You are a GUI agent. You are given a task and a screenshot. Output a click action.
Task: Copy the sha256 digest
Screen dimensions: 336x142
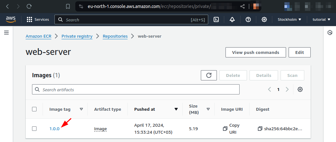[x=260, y=129]
